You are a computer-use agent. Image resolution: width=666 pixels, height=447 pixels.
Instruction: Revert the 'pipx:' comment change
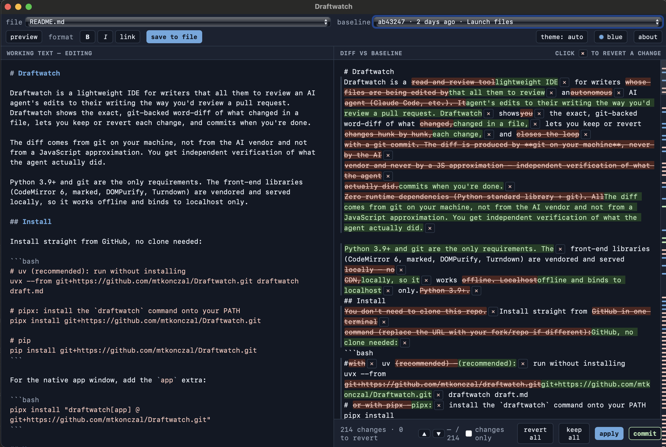click(x=439, y=405)
